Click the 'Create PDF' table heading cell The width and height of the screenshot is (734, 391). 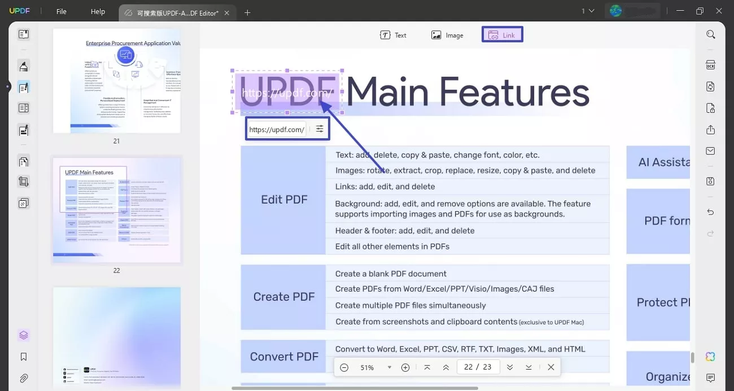283,297
